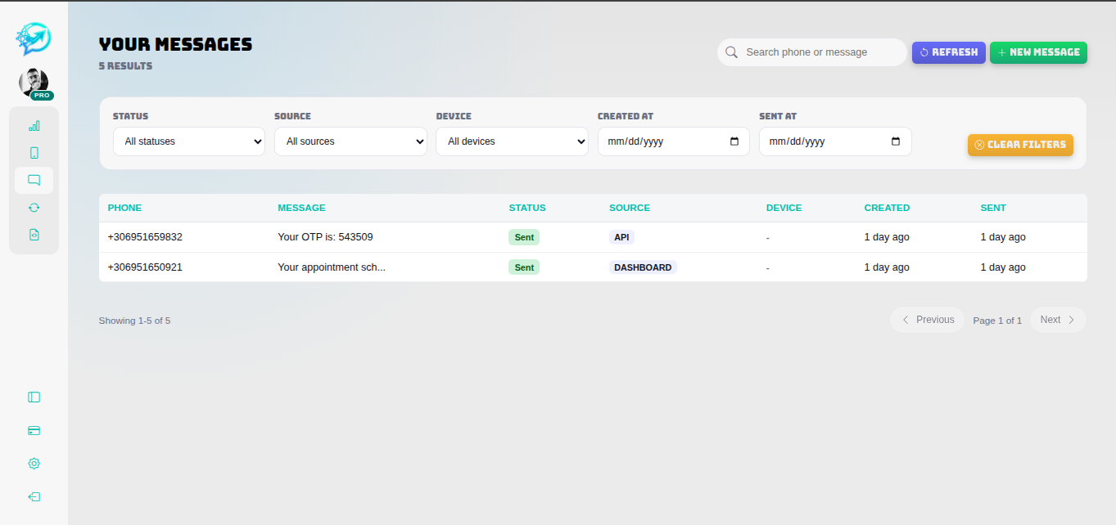The height and width of the screenshot is (525, 1116).
Task: Click the Sent column header
Action: tap(993, 208)
